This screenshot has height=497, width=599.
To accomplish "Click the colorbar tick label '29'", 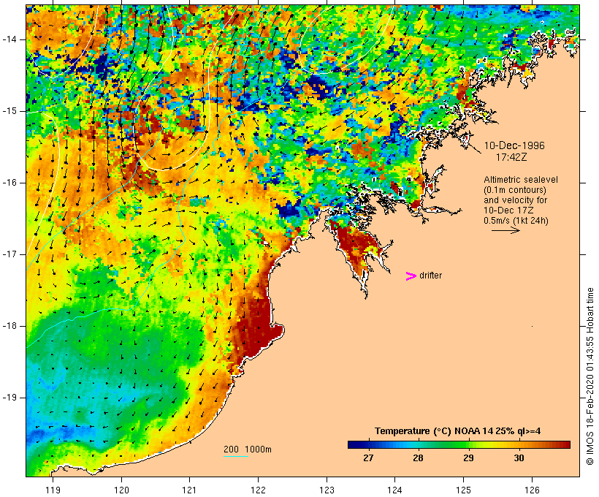I will [x=468, y=458].
